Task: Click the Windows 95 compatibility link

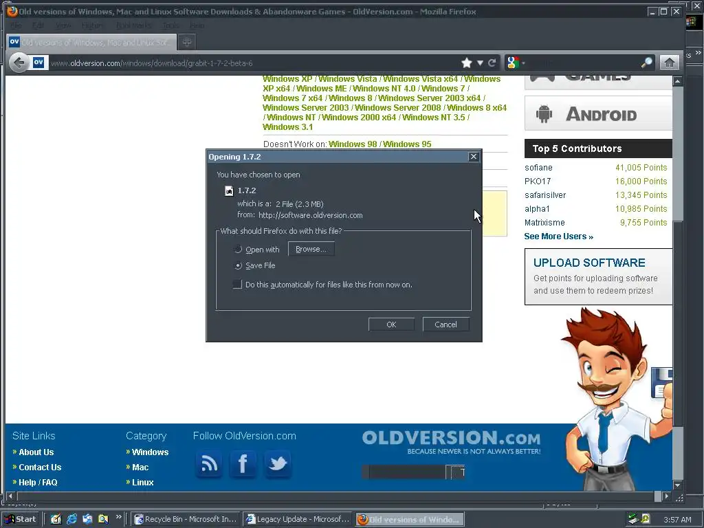Action: click(x=407, y=144)
